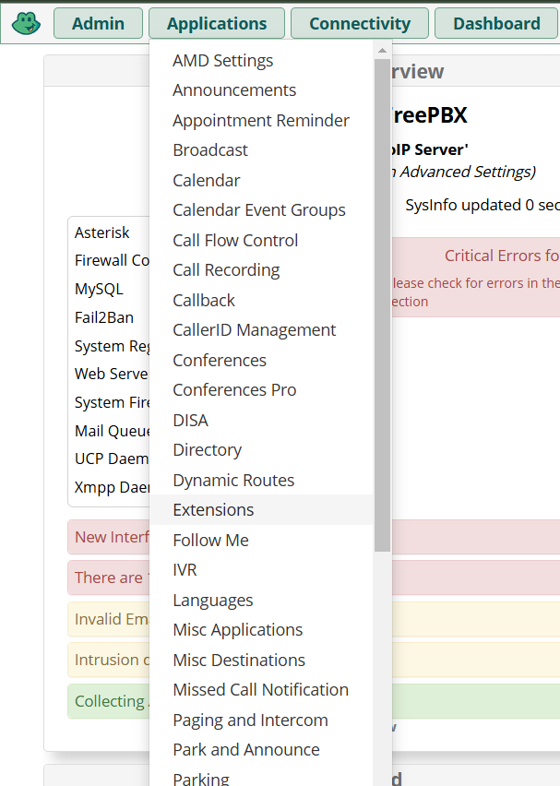560x786 pixels.
Task: Click the Applications menu scrollbar thumb
Action: pyautogui.click(x=382, y=304)
